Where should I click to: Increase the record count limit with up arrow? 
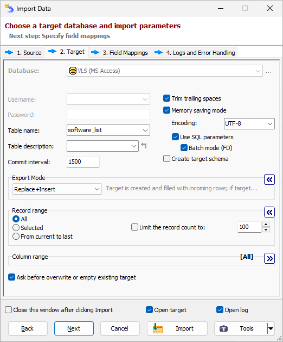coord(266,224)
